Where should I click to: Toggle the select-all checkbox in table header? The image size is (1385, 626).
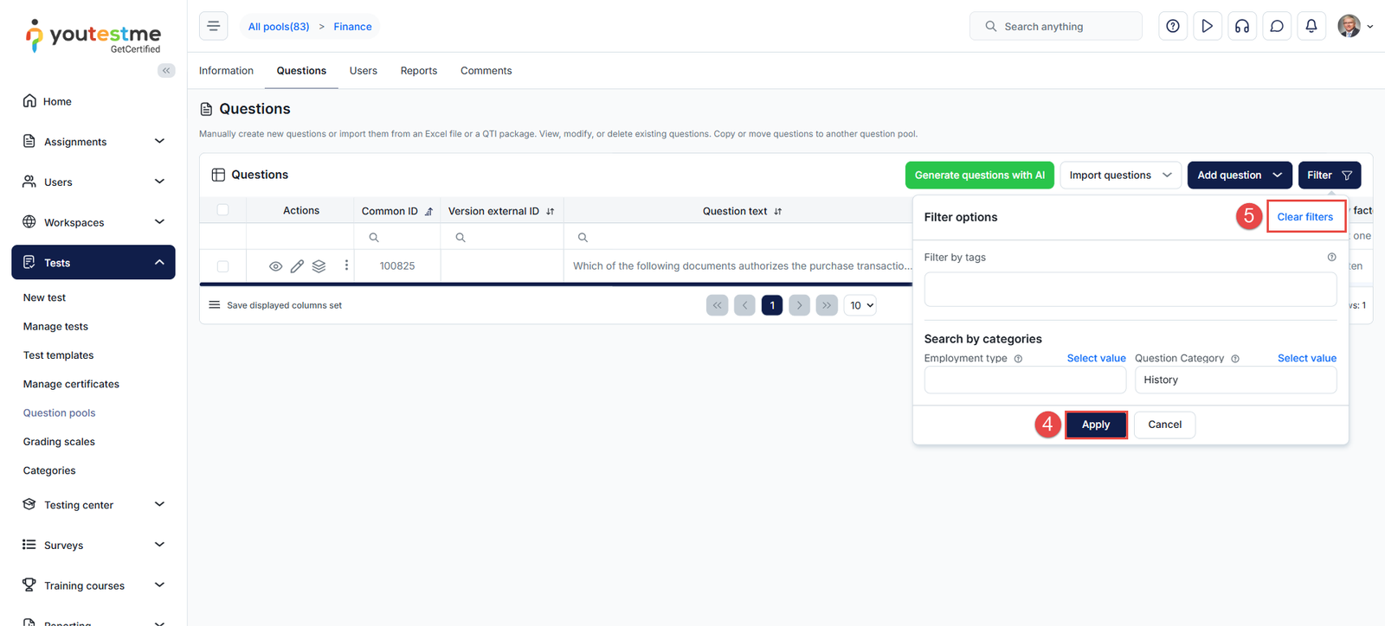222,210
